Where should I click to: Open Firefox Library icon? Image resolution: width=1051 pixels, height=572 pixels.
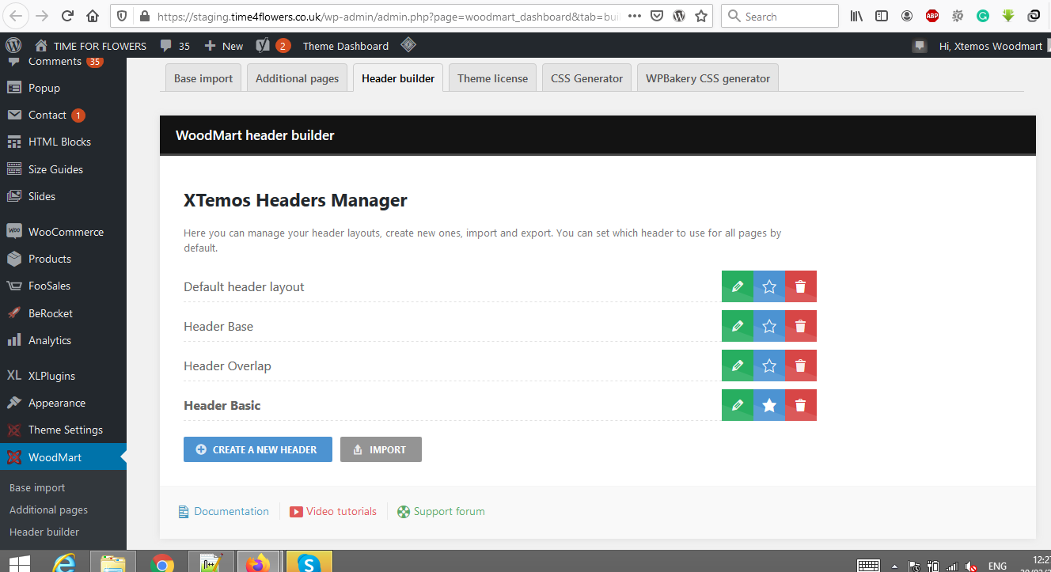[x=856, y=16]
